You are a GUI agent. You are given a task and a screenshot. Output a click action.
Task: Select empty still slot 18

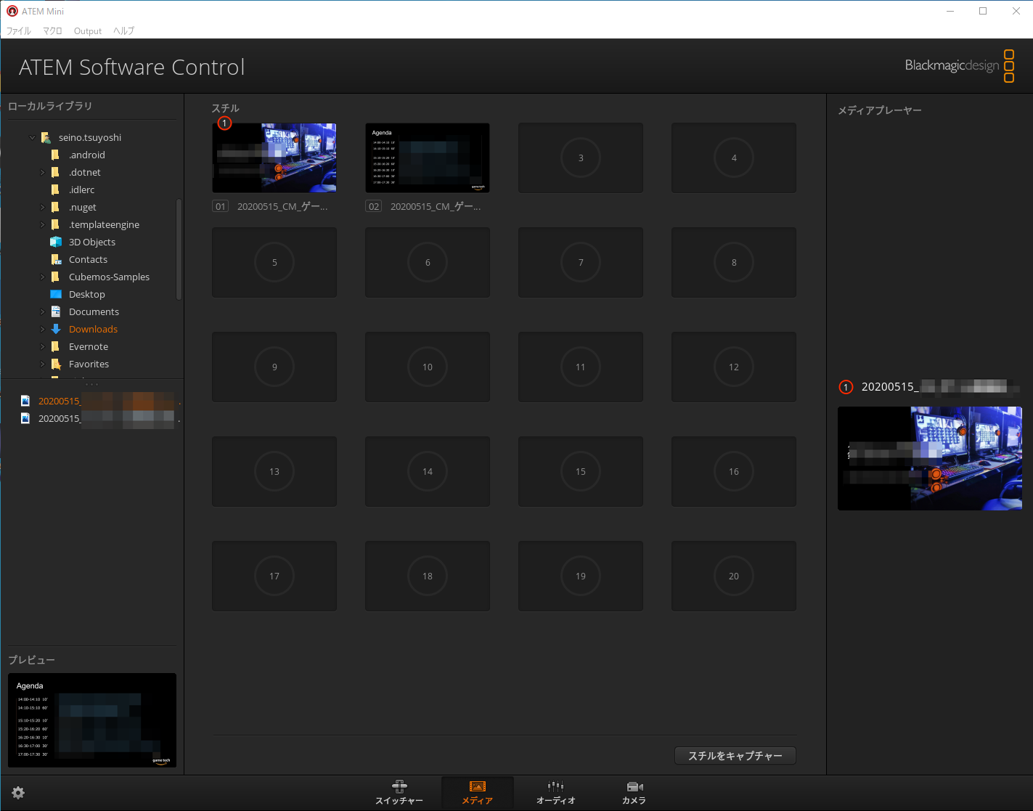(x=428, y=576)
